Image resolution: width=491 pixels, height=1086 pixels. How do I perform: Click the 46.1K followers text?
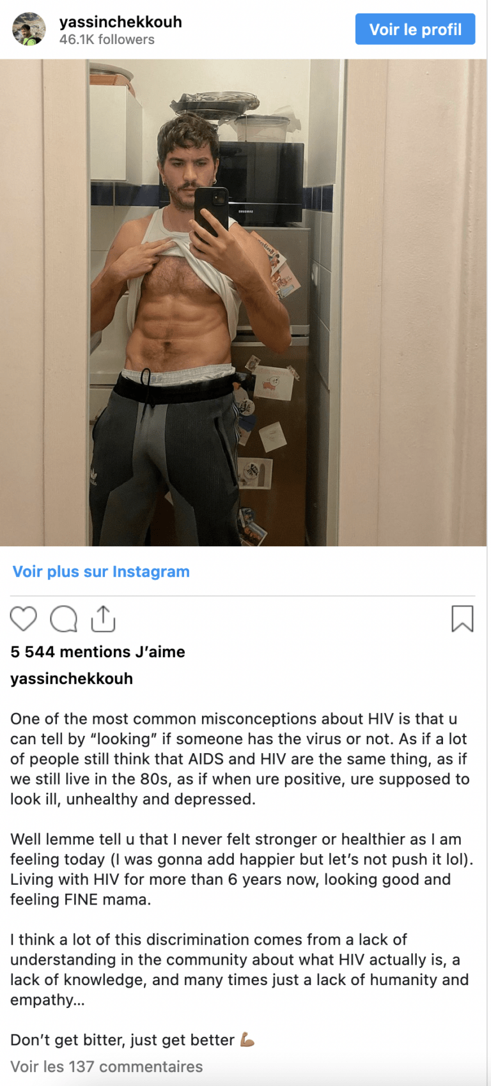[x=107, y=40]
